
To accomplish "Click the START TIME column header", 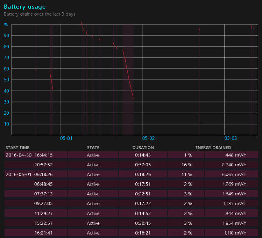I will click(17, 147).
